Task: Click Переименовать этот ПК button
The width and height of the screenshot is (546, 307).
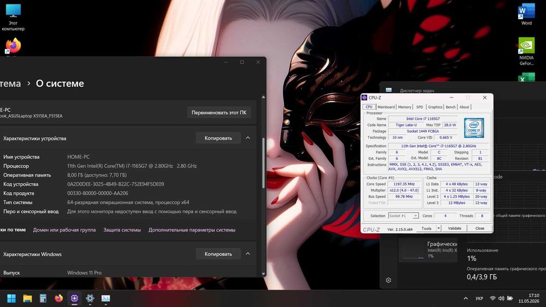Action: click(x=219, y=113)
